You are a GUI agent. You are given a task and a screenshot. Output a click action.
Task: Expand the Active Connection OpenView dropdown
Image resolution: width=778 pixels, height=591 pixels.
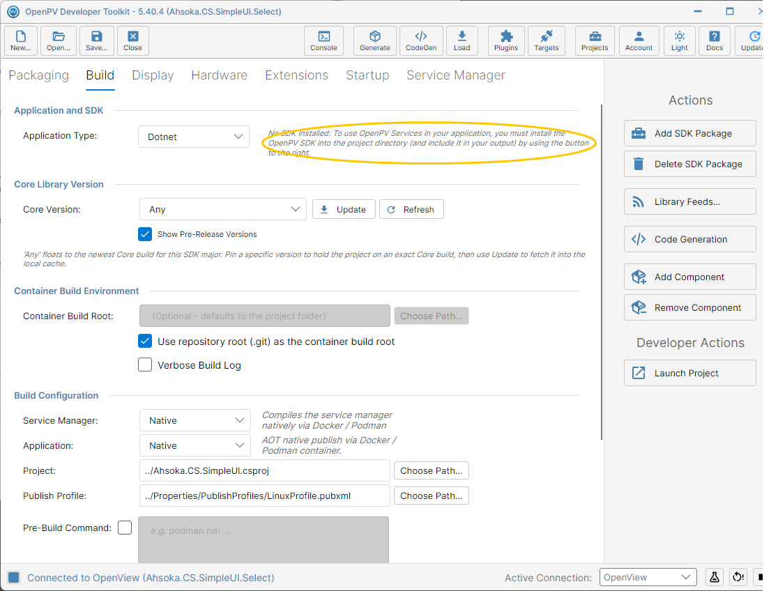pyautogui.click(x=648, y=577)
